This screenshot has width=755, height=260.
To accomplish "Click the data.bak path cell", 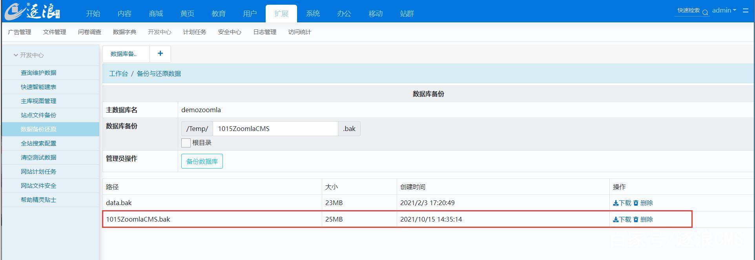I will click(212, 203).
